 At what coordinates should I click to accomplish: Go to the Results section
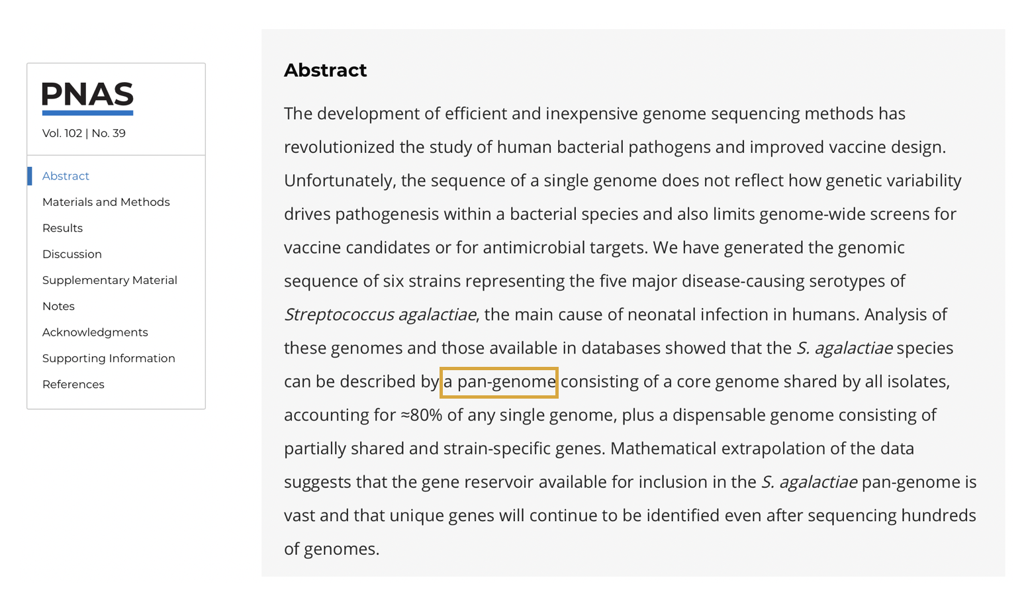tap(62, 228)
